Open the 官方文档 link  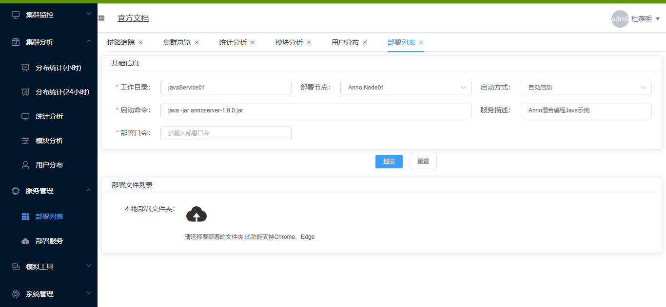click(133, 18)
